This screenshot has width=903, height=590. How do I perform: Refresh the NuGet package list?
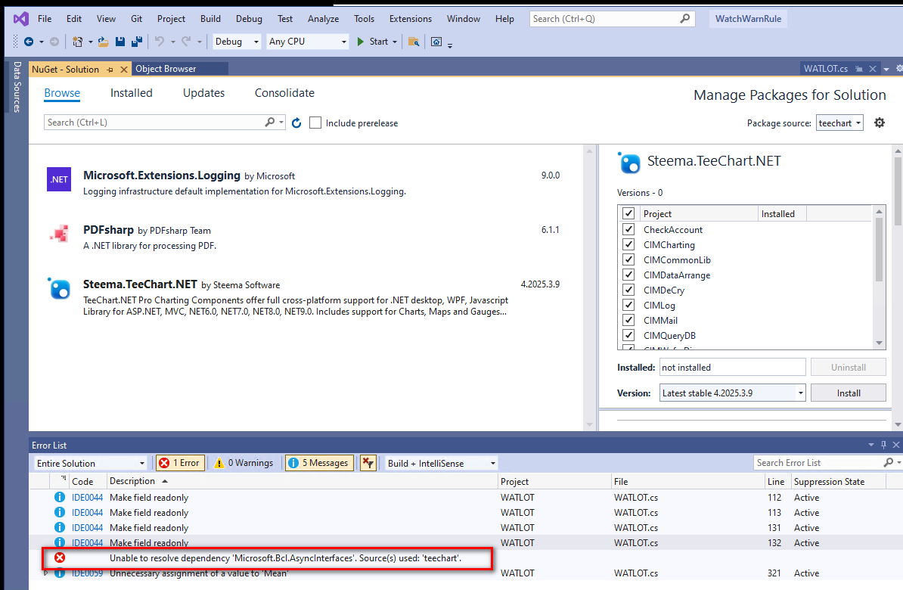[x=296, y=123]
